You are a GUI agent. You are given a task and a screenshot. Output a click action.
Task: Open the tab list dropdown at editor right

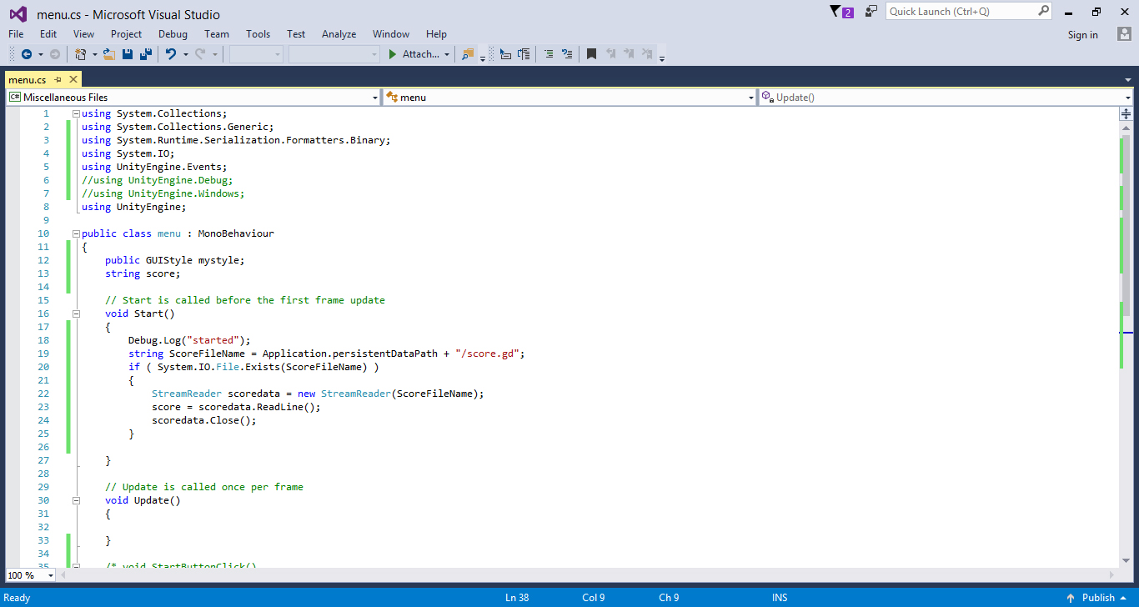pos(1127,79)
